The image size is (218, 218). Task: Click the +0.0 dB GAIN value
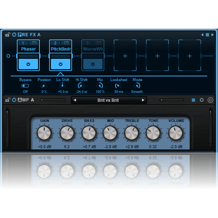pyautogui.click(x=44, y=147)
